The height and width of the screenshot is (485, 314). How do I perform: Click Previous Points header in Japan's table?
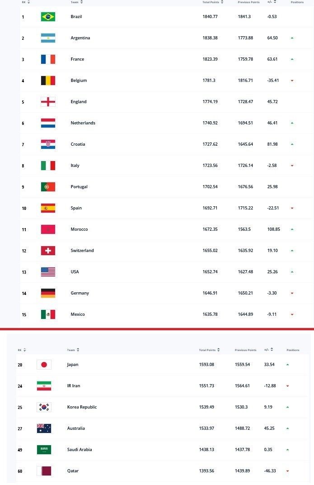click(x=245, y=350)
